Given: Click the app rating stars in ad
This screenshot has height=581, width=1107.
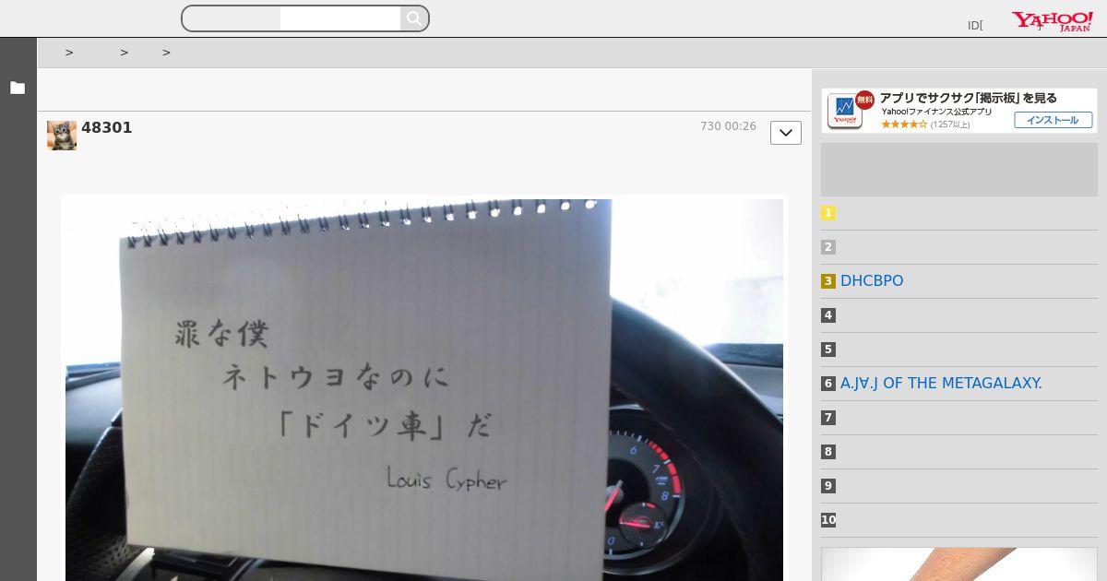Looking at the screenshot, I should click(x=904, y=125).
